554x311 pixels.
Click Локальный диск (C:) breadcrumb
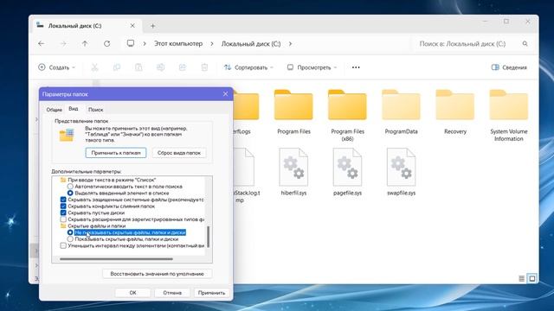point(251,44)
